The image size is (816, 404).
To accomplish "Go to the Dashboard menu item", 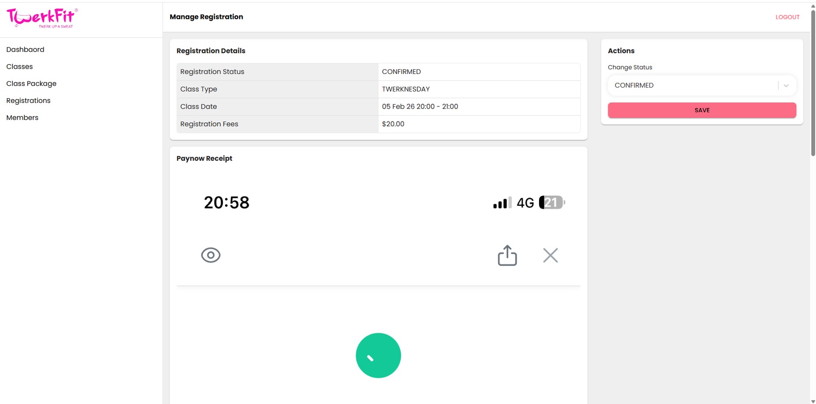I will point(25,49).
